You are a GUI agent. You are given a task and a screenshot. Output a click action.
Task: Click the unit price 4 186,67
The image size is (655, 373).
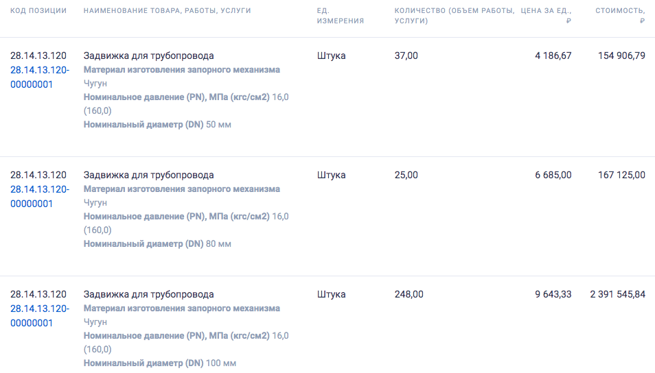(553, 56)
